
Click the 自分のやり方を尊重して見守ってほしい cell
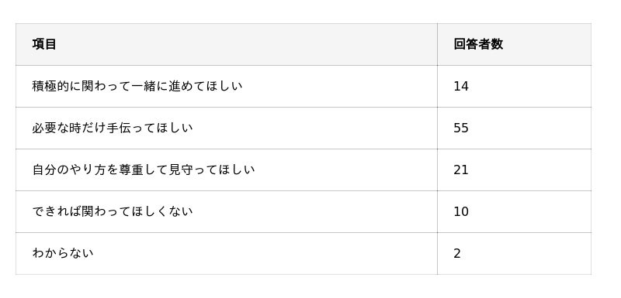click(227, 170)
